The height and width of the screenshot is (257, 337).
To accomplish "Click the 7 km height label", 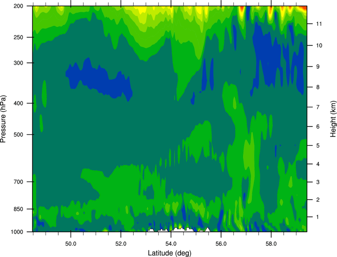I will [318, 107].
